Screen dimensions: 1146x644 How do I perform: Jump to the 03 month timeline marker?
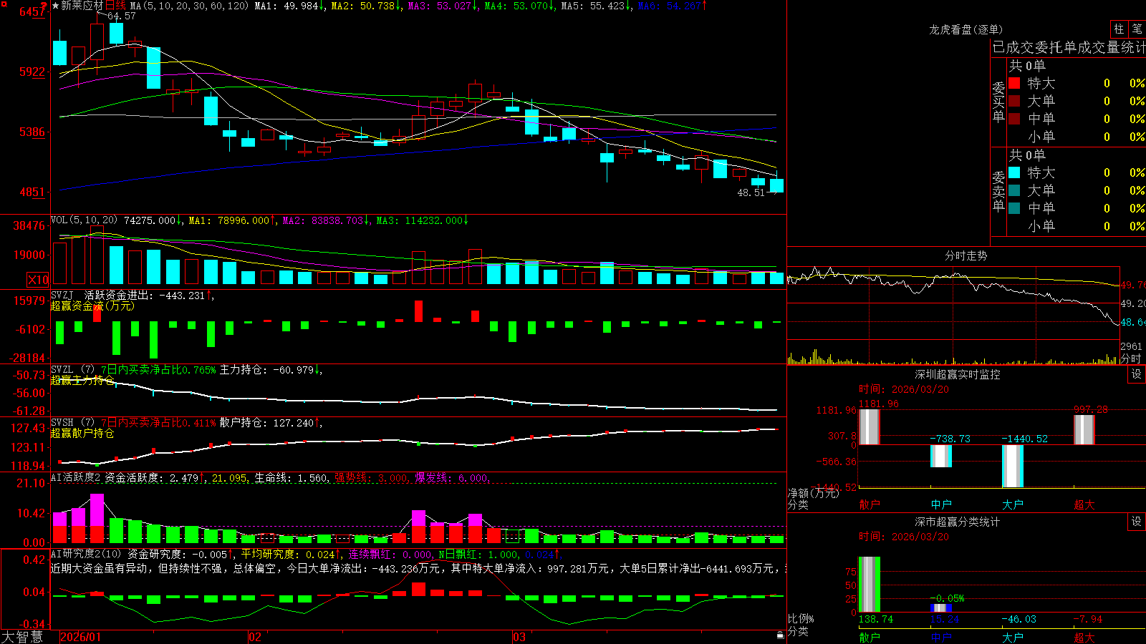[519, 637]
